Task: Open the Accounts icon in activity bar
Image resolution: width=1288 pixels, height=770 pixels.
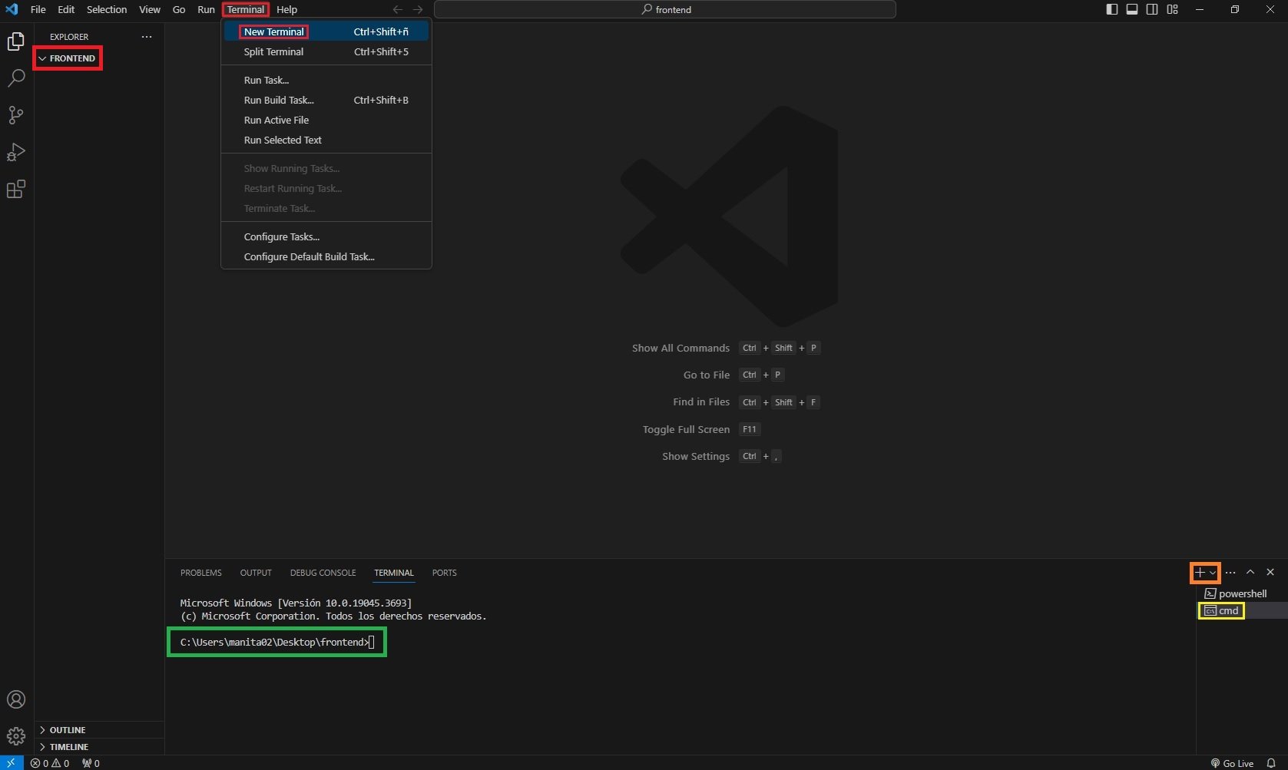Action: click(16, 699)
